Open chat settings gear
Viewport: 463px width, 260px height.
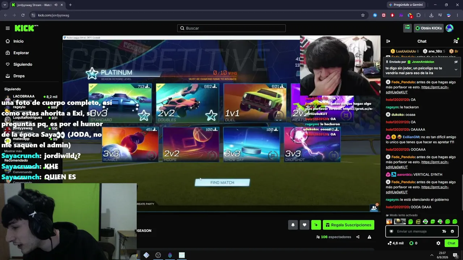[x=438, y=243]
